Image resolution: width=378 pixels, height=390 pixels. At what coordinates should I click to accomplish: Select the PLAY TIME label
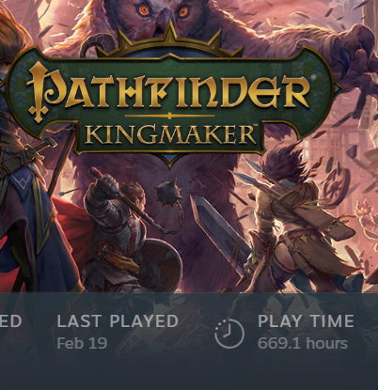[306, 321]
